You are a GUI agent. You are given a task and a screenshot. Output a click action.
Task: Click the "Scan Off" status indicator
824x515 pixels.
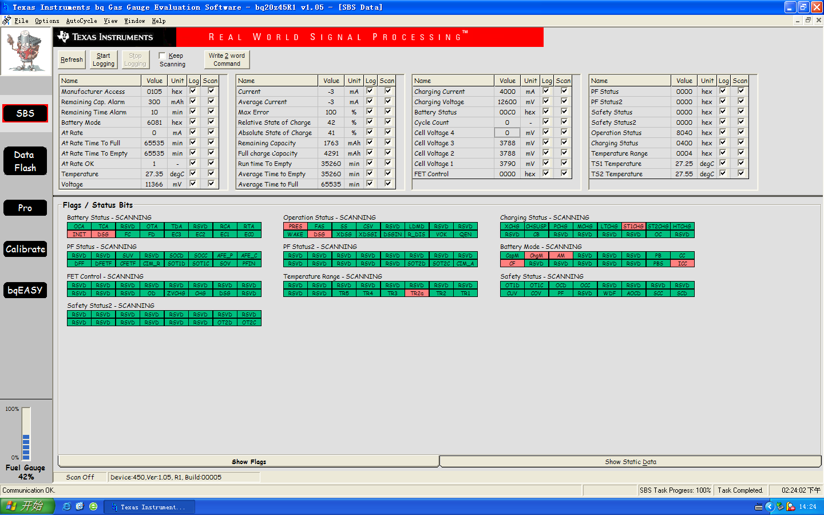(80, 477)
